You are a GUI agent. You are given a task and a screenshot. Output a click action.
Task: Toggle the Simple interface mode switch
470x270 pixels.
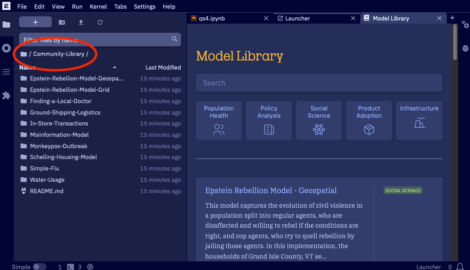click(x=39, y=267)
